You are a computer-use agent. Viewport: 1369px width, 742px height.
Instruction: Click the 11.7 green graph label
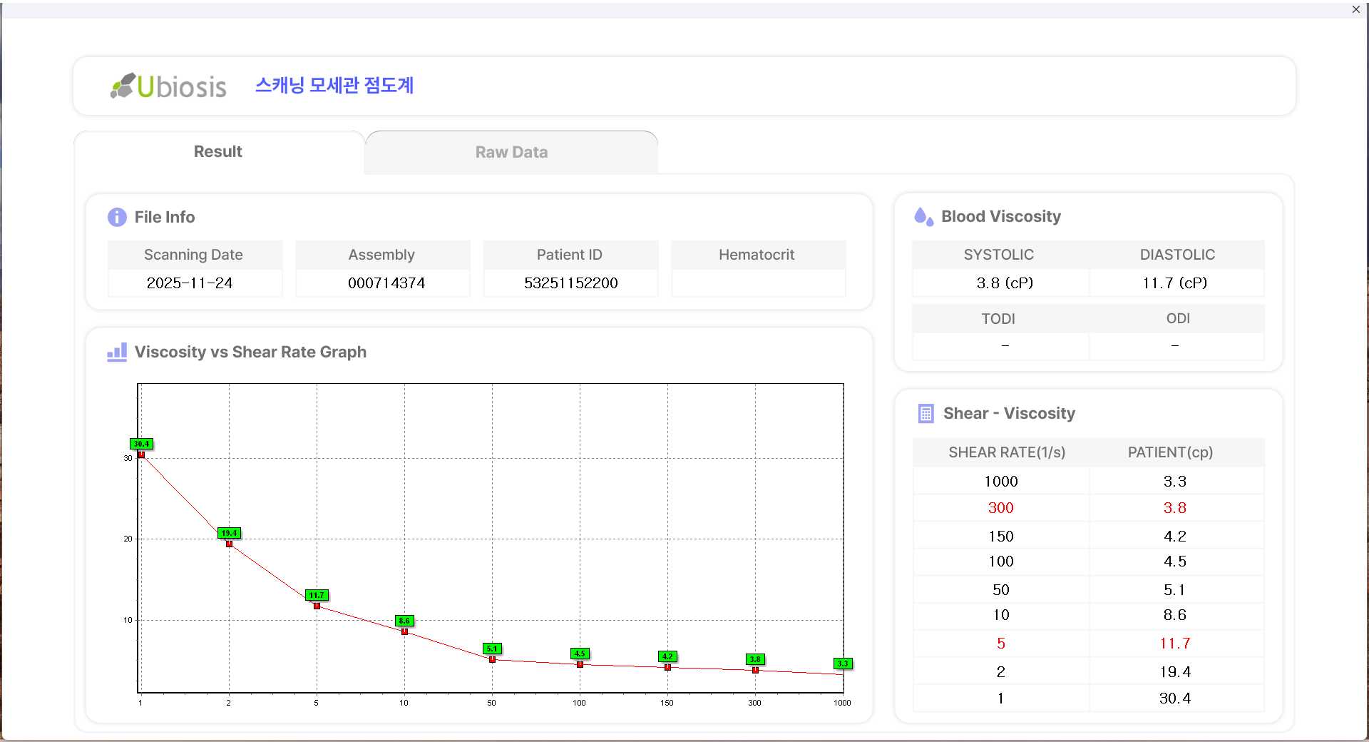click(317, 595)
